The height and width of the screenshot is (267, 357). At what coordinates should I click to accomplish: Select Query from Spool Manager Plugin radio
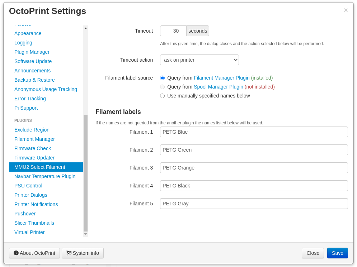[162, 87]
